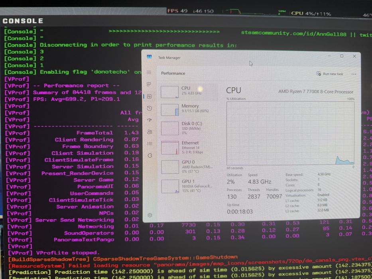372x279 pixels.
Task: Open the Processes page in Task Manager sidebar
Action: tap(149, 84)
